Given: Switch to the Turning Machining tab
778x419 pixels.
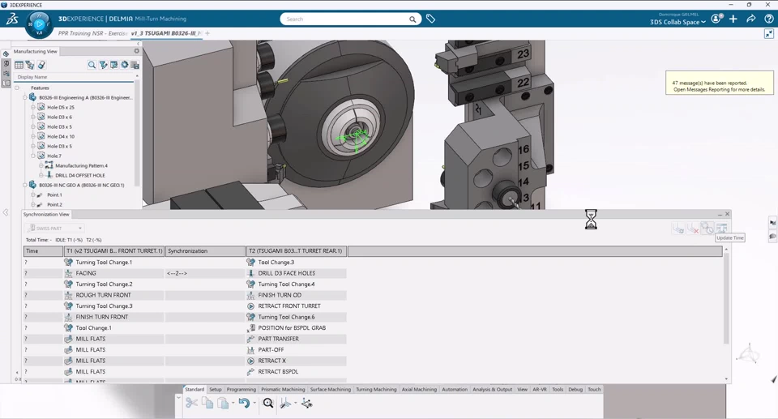Looking at the screenshot, I should point(376,390).
